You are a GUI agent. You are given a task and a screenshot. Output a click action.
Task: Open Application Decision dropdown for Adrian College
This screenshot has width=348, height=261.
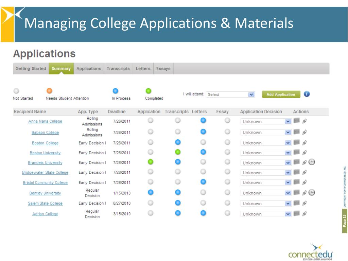pyautogui.click(x=266, y=214)
